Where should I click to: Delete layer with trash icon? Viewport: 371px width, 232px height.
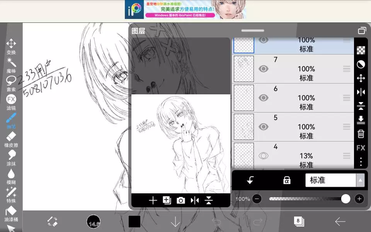coord(361,134)
